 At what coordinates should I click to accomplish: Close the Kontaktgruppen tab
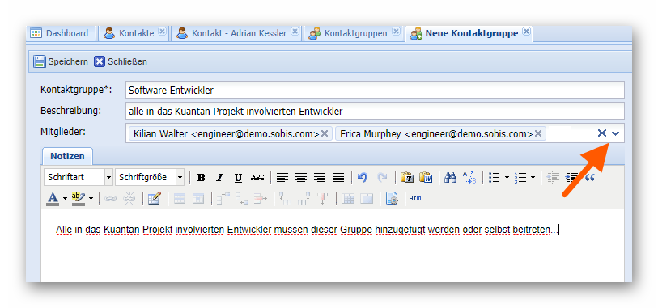396,32
